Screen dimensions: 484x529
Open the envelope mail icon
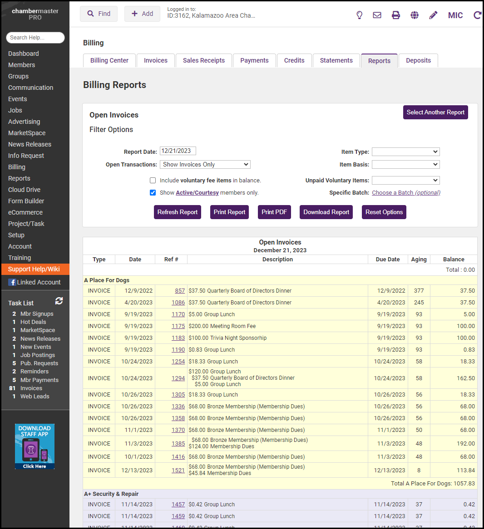coord(377,15)
